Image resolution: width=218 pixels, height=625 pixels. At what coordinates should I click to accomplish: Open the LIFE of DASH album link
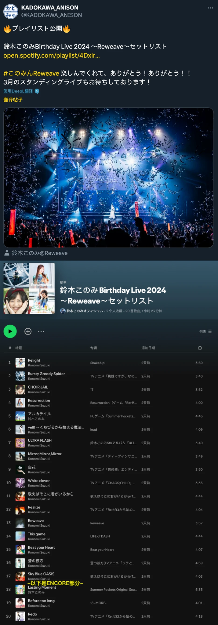[x=100, y=536]
